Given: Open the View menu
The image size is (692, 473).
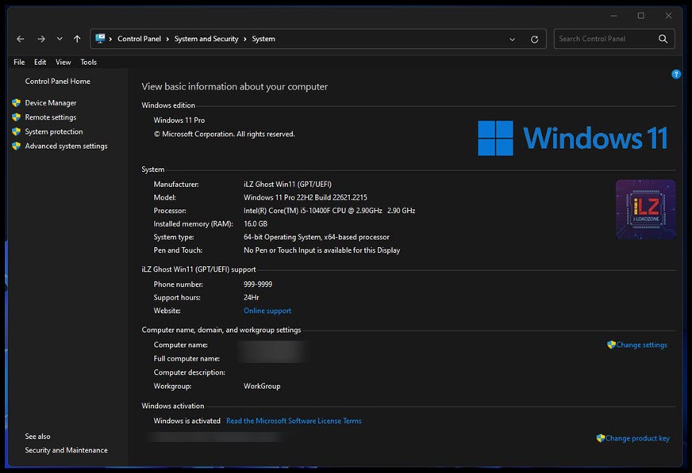Looking at the screenshot, I should pyautogui.click(x=63, y=62).
